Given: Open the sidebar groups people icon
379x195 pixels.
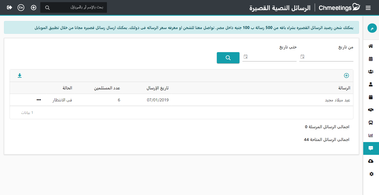Looking at the screenshot, I should 371,72.
